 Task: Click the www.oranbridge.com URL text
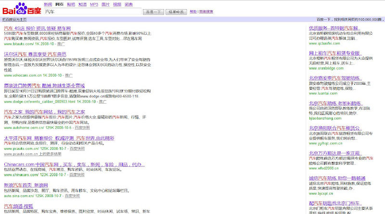(x=326, y=68)
